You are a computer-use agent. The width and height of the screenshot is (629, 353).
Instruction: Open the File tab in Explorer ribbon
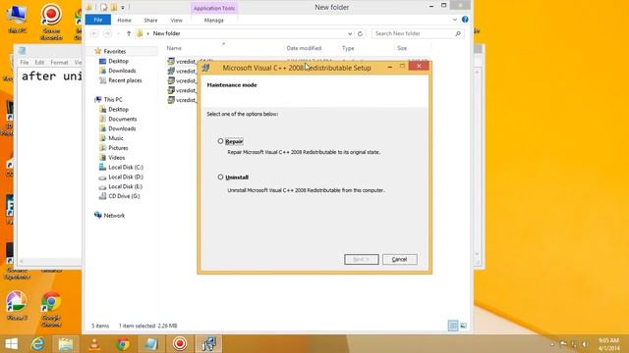coord(98,20)
